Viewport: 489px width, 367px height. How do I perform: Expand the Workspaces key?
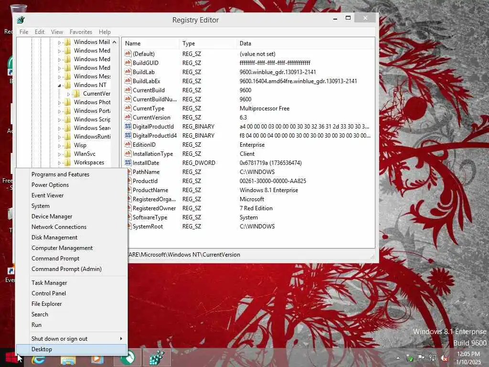pos(59,162)
